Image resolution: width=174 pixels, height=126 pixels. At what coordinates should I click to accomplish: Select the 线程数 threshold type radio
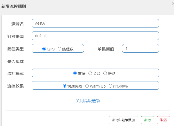click(59, 49)
